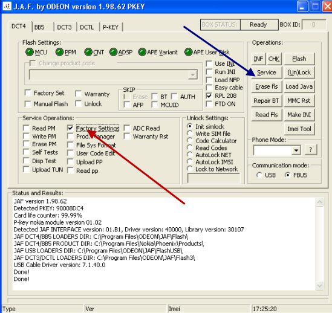Screen dimensions: 332x313
Task: Click the MCU green indicator button
Action: [30, 52]
